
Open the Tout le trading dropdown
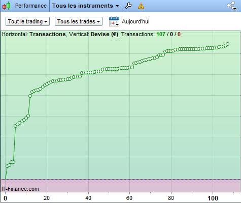27,21
